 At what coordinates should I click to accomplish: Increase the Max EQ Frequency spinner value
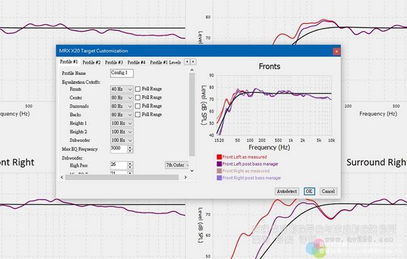click(x=130, y=146)
